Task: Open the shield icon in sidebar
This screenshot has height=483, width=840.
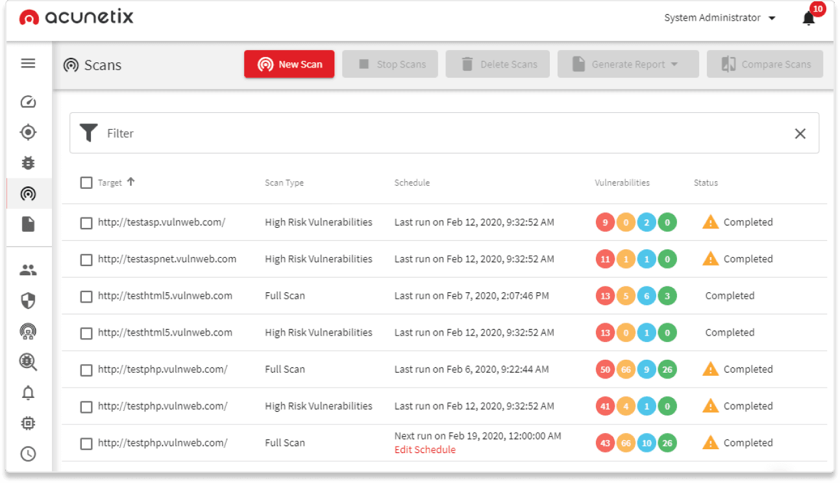Action: tap(28, 301)
